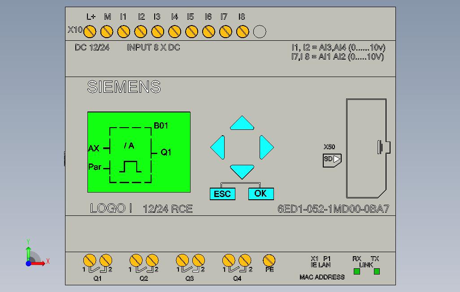
Task: Click the ESC key
Action: 223,194
